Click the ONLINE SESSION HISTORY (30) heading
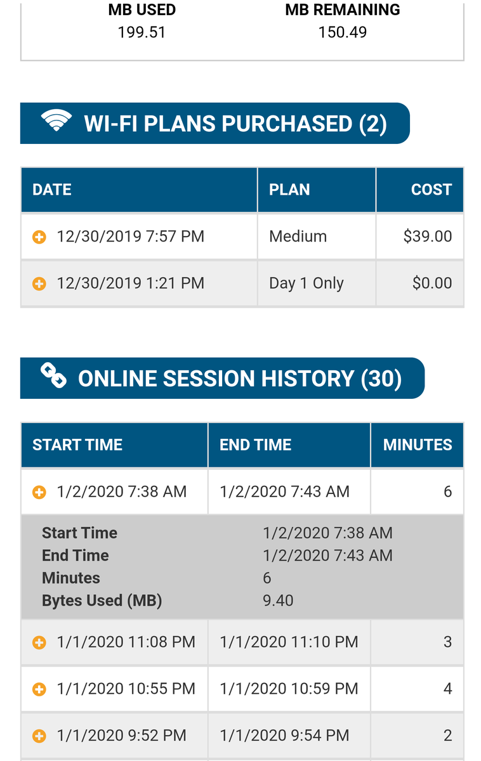The image size is (481, 761). tap(240, 379)
